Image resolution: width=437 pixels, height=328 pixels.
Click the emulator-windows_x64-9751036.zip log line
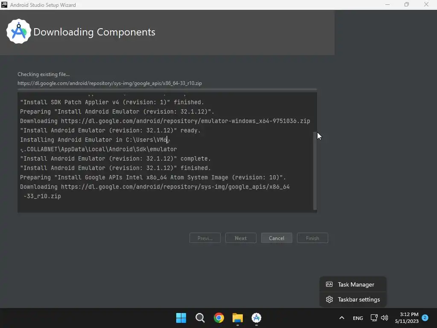pyautogui.click(x=165, y=121)
